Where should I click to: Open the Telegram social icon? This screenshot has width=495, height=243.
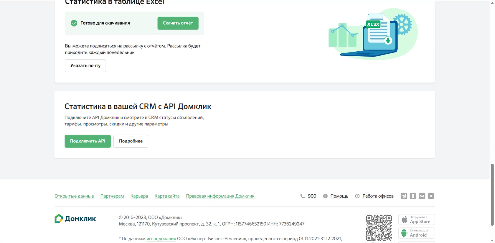[404, 196]
